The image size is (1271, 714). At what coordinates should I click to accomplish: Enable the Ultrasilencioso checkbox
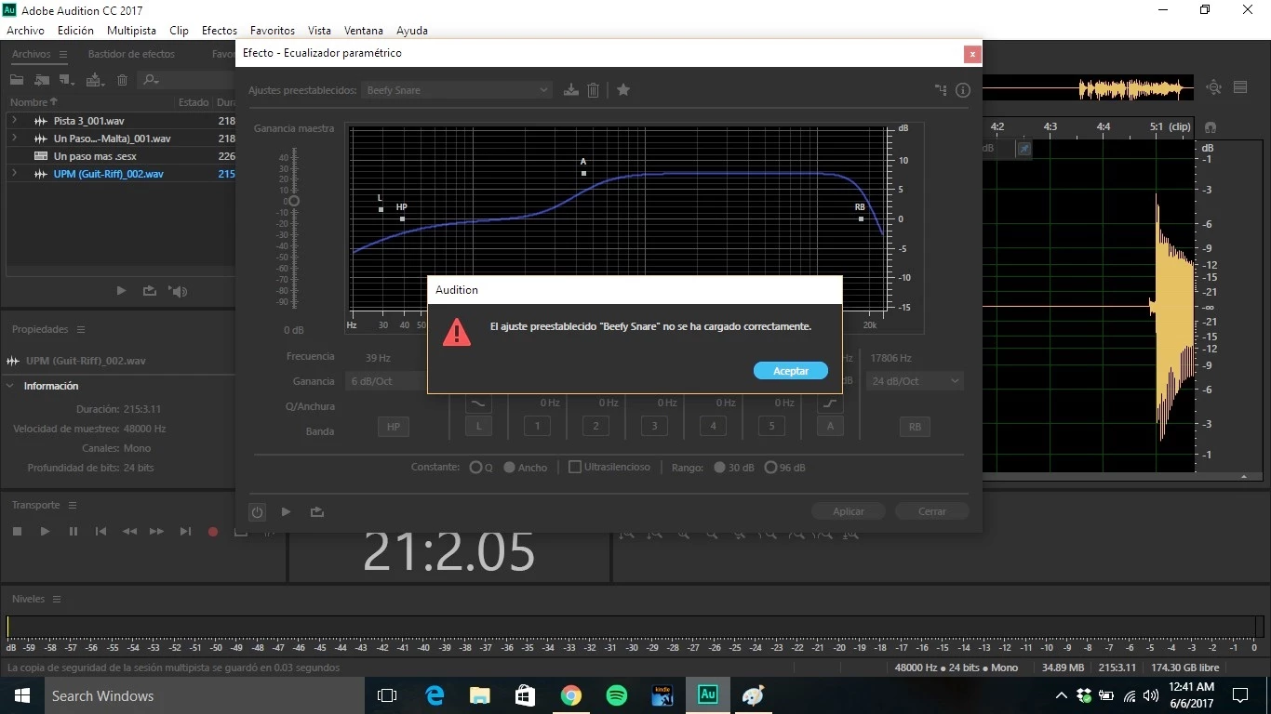click(575, 467)
